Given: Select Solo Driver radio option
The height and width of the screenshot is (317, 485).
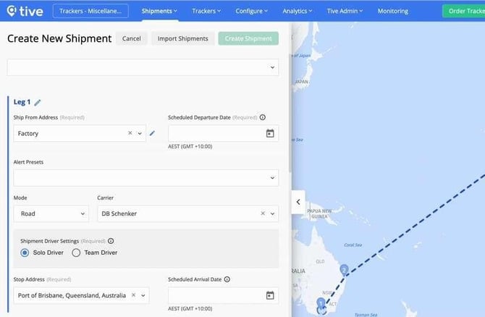Looking at the screenshot, I should [25, 253].
